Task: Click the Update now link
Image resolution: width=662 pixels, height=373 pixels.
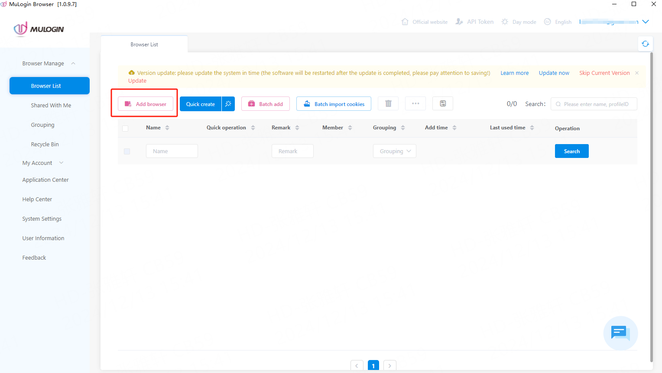Action: (x=554, y=73)
